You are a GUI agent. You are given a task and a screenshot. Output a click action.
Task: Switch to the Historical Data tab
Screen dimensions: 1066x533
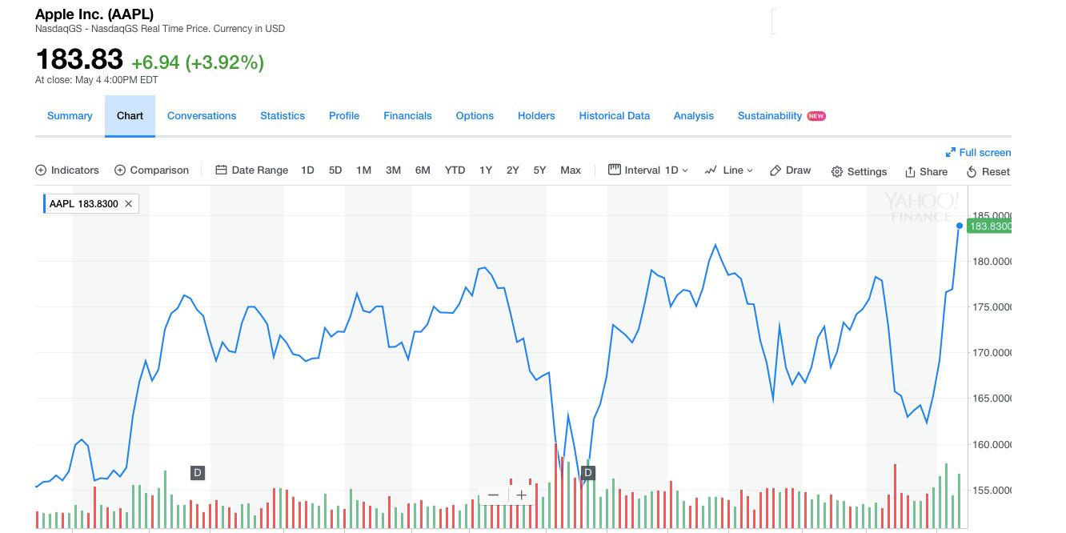coord(614,116)
